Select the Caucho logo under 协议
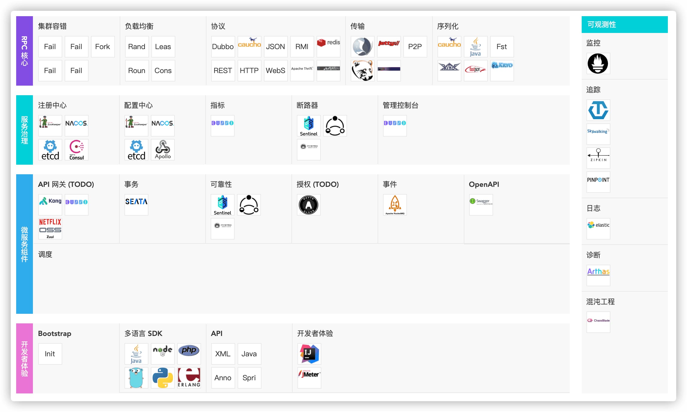The image size is (687, 412). 250,47
